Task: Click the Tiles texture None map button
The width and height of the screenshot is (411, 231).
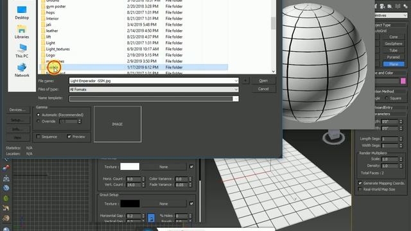Action: 164,167
